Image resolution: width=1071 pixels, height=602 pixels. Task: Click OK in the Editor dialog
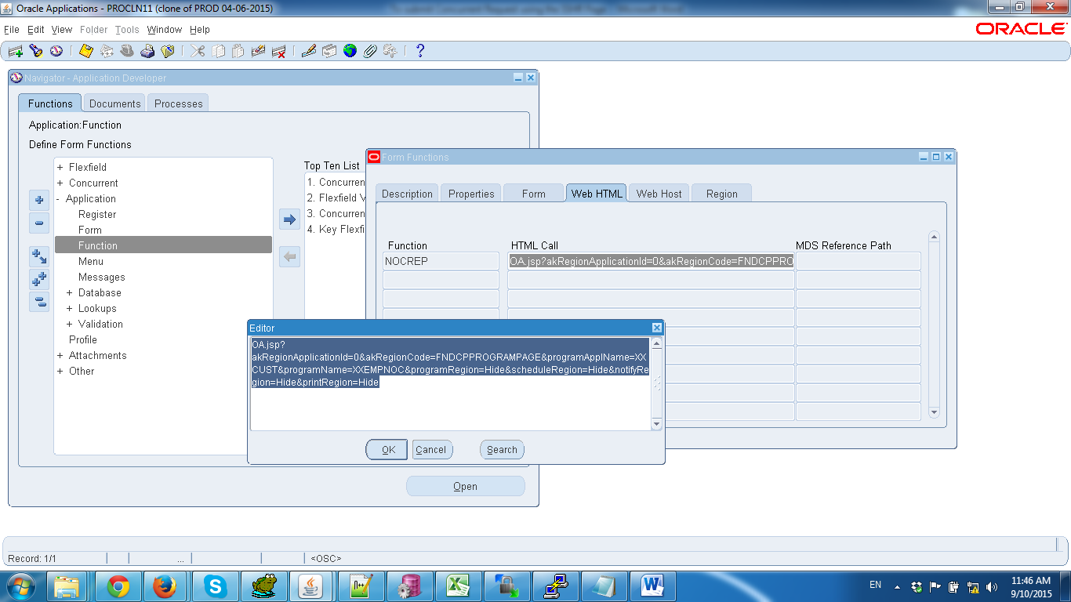(387, 449)
